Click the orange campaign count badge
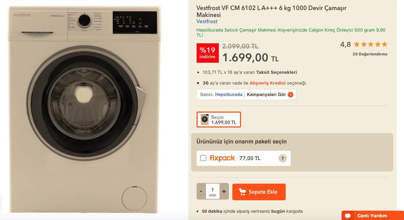This screenshot has width=404, height=220. [290, 95]
